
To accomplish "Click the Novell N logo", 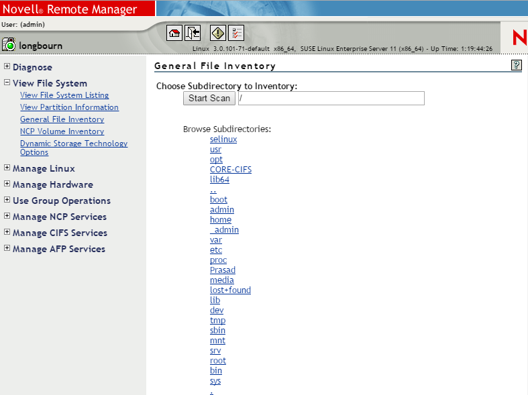I will point(519,38).
